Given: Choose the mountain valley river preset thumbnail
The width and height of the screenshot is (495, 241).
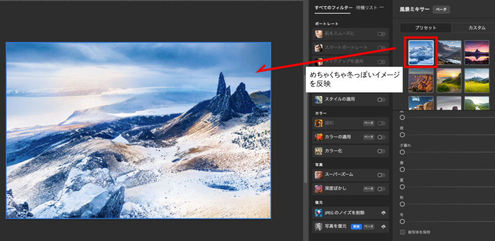Looking at the screenshot, I should [449, 52].
